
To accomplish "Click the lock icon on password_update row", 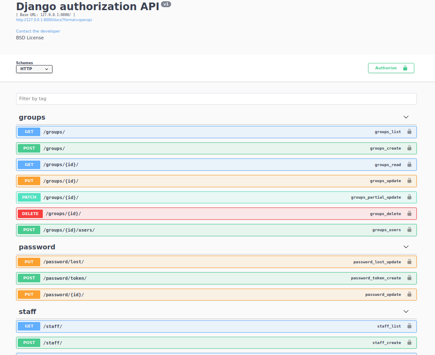I will (x=409, y=295).
